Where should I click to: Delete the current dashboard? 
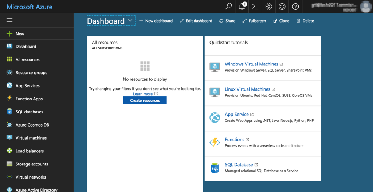[x=305, y=21]
